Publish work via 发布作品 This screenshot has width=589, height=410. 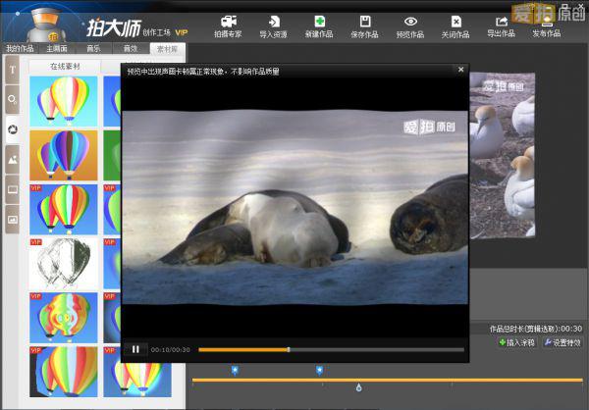547,27
